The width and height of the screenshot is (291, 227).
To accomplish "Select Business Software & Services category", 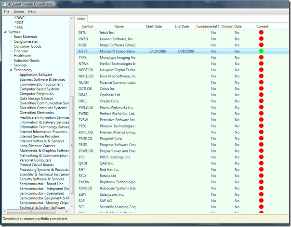I will pyautogui.click(x=42, y=79).
